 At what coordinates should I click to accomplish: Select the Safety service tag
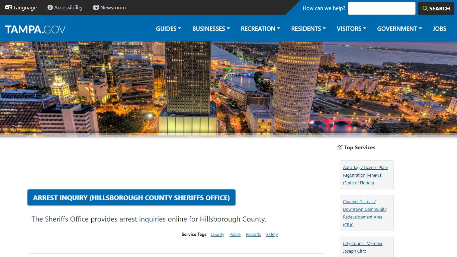pos(272,235)
